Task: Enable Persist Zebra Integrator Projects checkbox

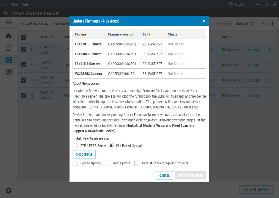Action: [x=137, y=163]
